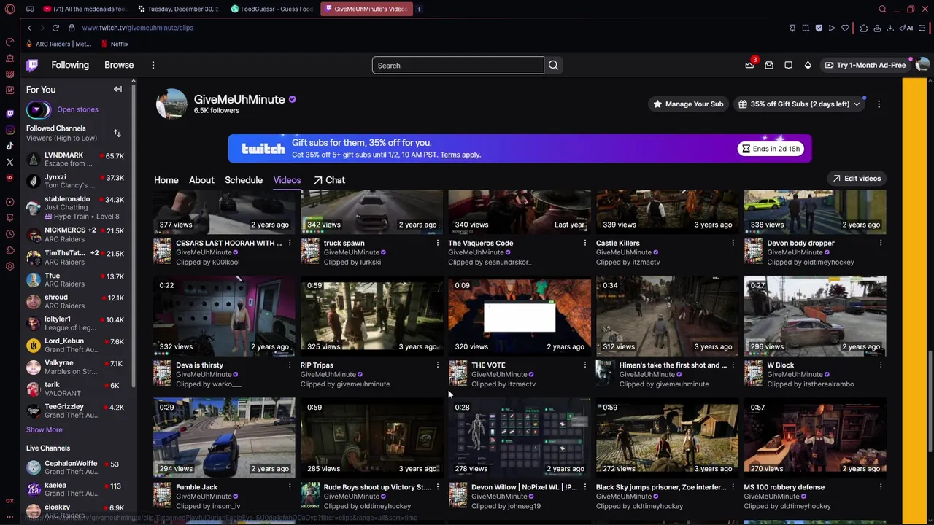Open the whispers icon in header
Screen dimensions: 934x525
click(x=769, y=65)
